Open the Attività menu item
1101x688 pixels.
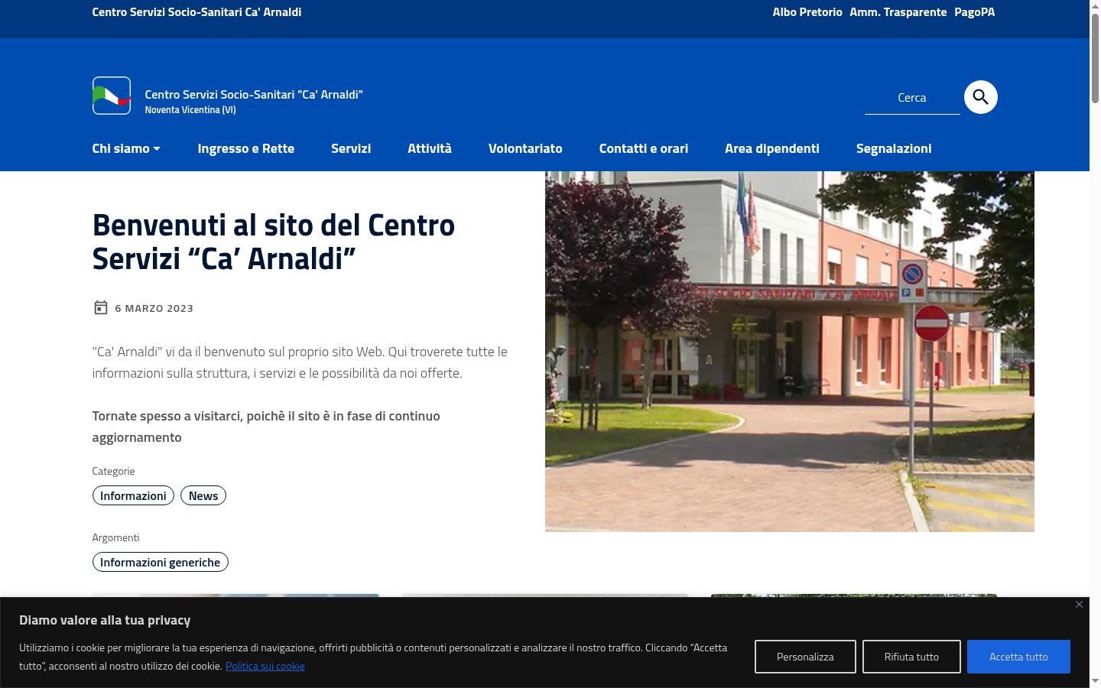pyautogui.click(x=430, y=148)
